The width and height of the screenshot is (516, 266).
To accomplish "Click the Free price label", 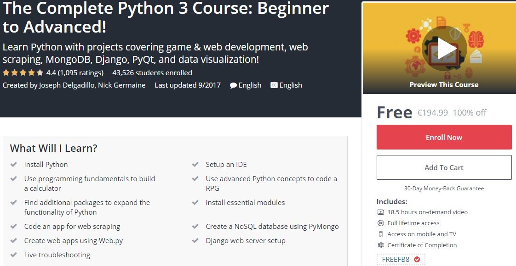I will (x=394, y=112).
